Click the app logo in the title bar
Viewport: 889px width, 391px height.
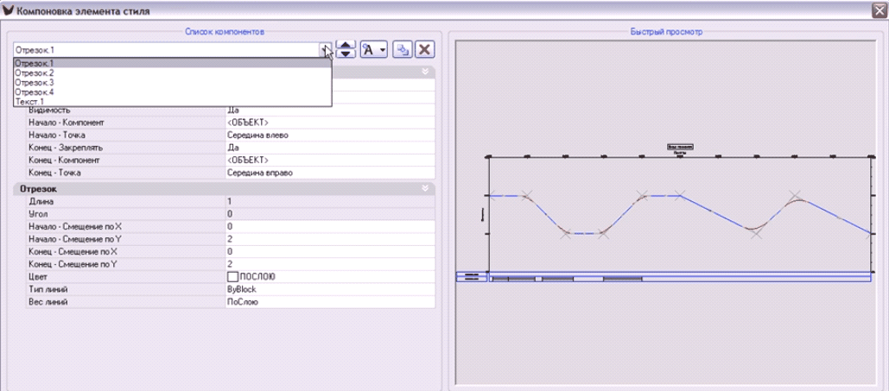(9, 10)
